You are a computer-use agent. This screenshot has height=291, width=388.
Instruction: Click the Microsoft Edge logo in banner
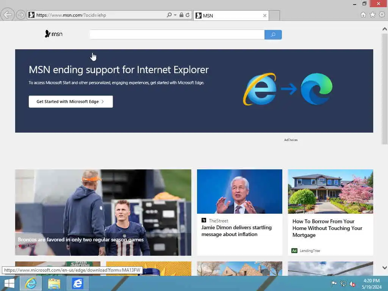pos(317,89)
